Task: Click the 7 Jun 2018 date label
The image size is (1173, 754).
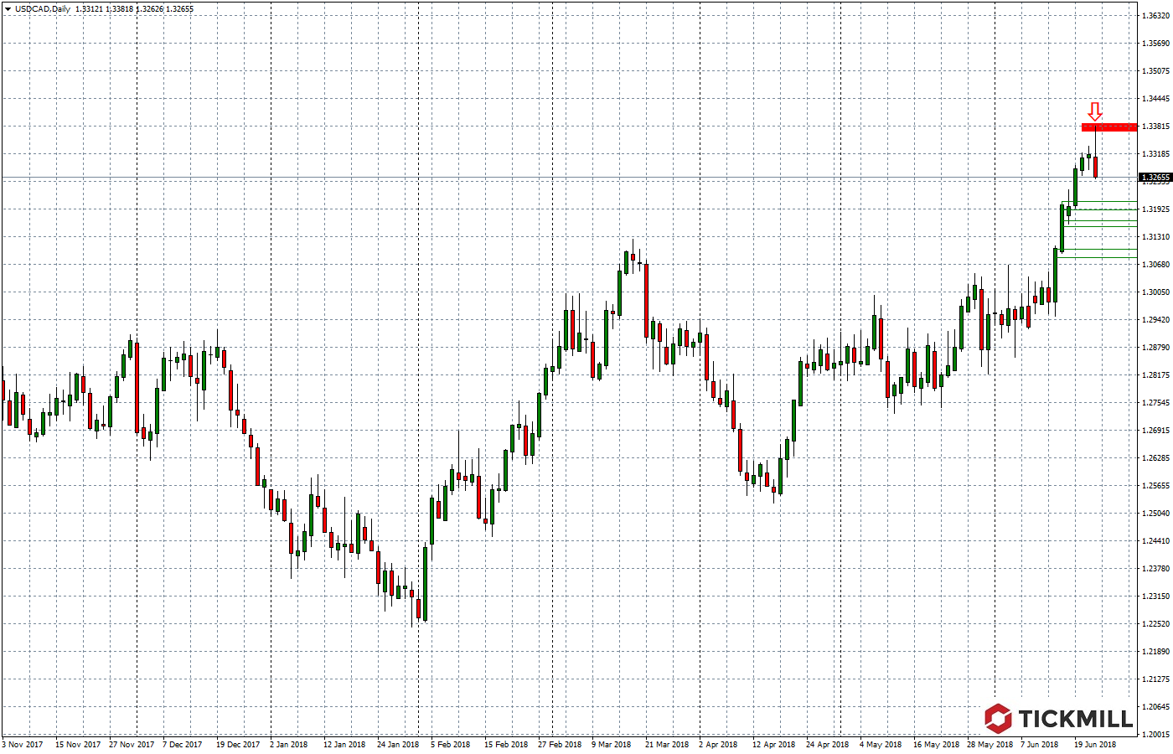Action: click(x=1040, y=744)
